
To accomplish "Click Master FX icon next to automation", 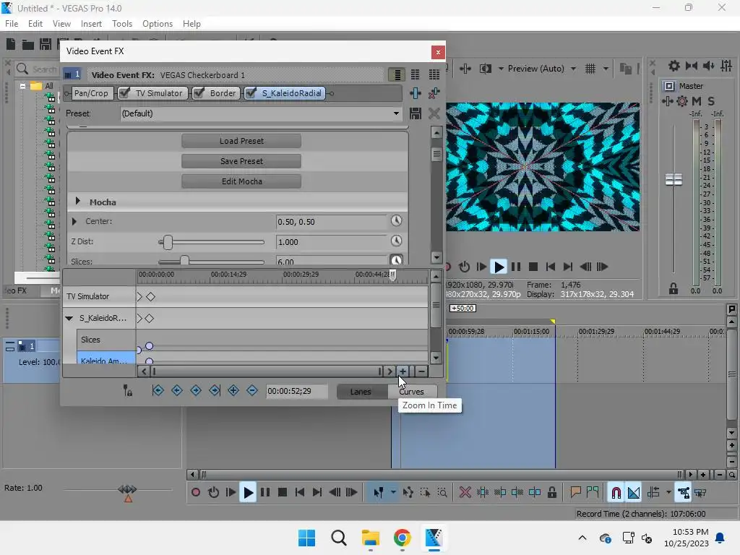I will (x=667, y=101).
